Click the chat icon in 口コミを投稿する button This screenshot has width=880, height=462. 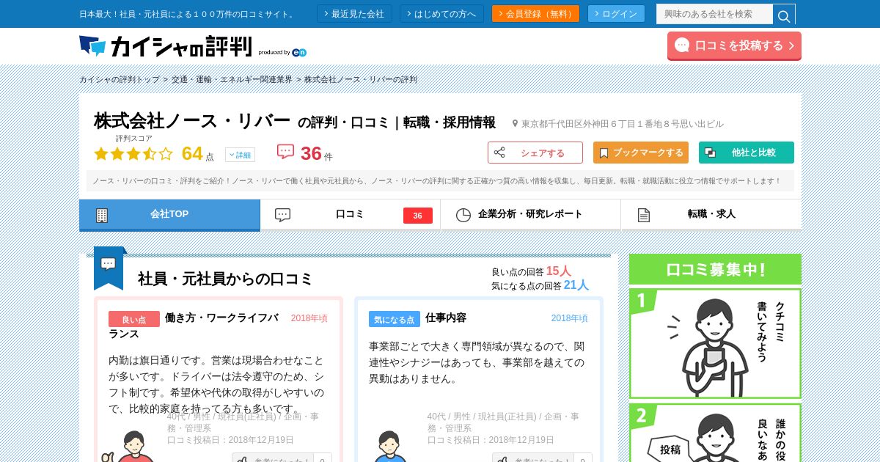682,45
